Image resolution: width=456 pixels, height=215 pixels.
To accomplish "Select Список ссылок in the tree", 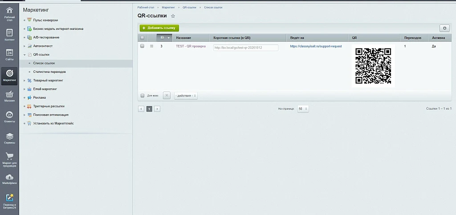I will [x=44, y=63].
